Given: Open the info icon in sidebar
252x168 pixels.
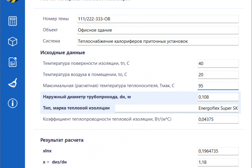Looking at the screenshot, I should pyautogui.click(x=13, y=103).
